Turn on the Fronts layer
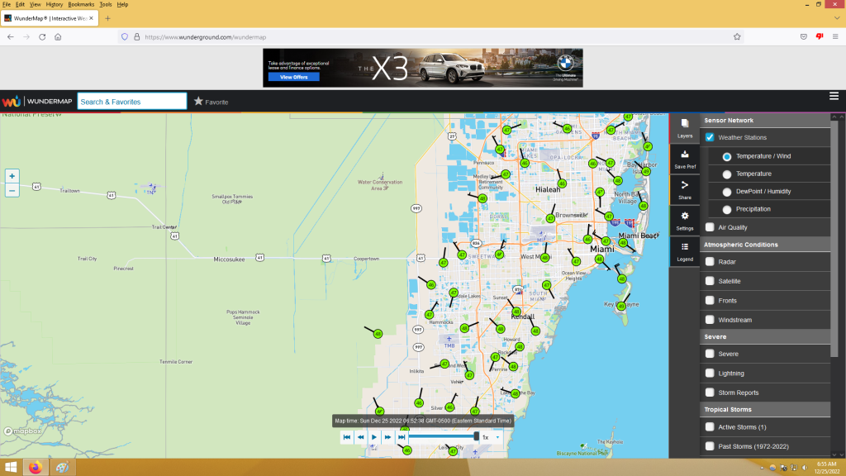The width and height of the screenshot is (846, 476). (x=710, y=301)
